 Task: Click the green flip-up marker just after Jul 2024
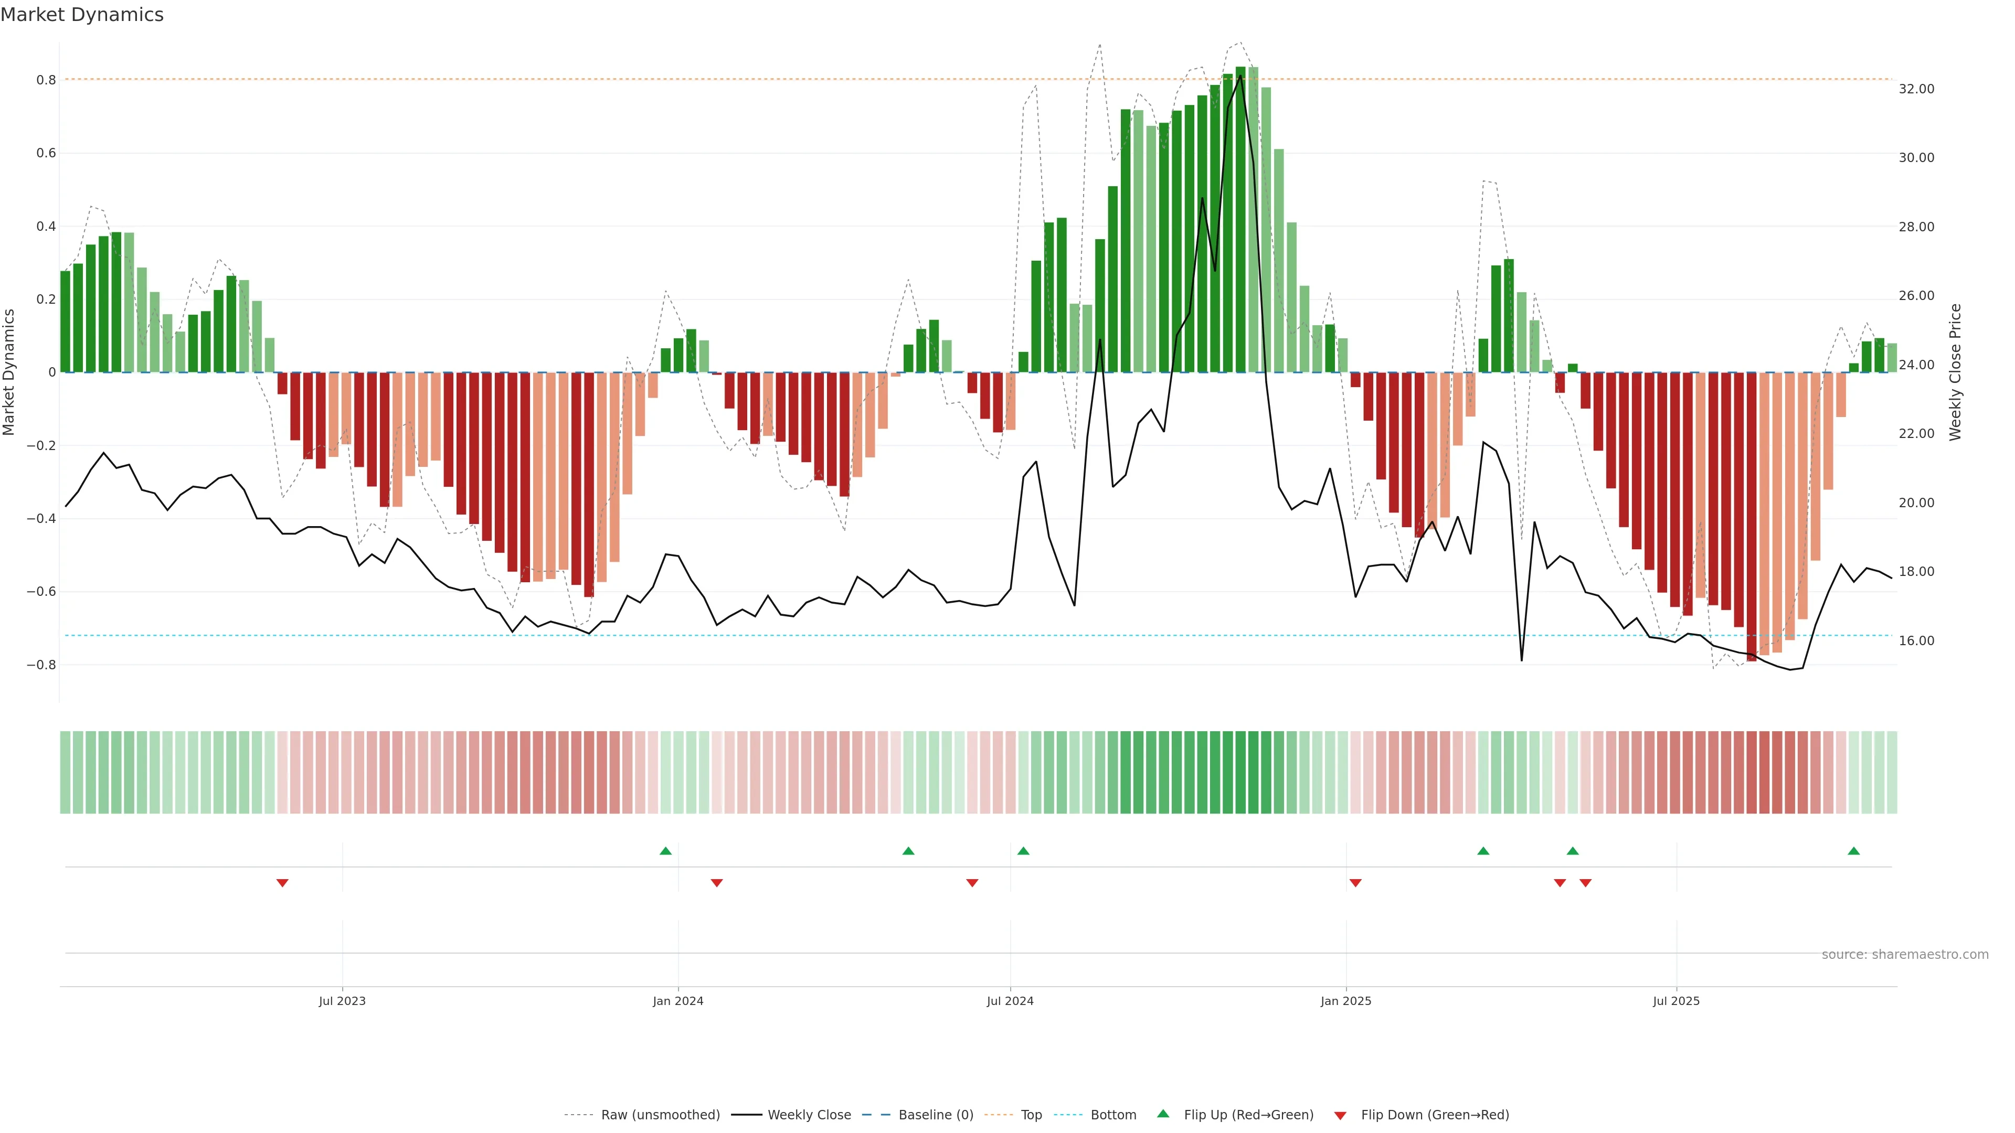click(1023, 851)
